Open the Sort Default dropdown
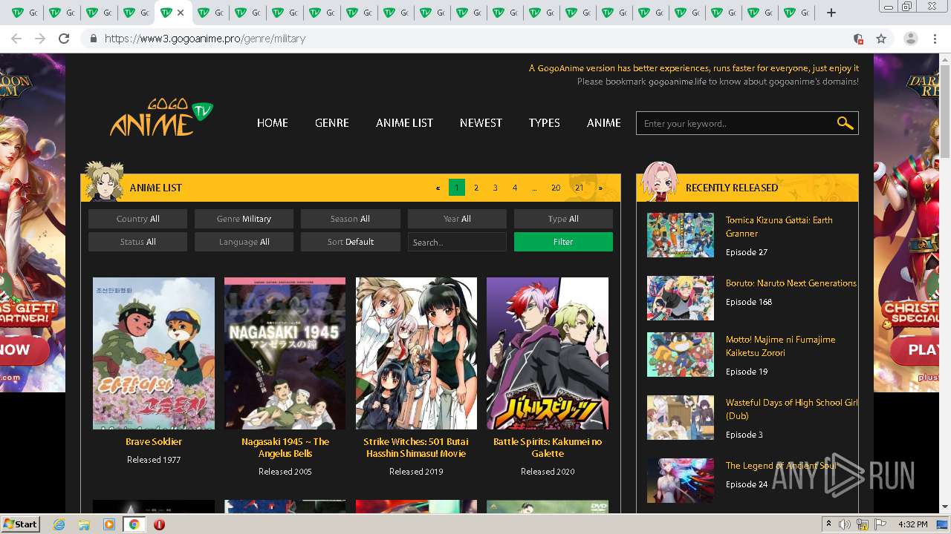 350,242
